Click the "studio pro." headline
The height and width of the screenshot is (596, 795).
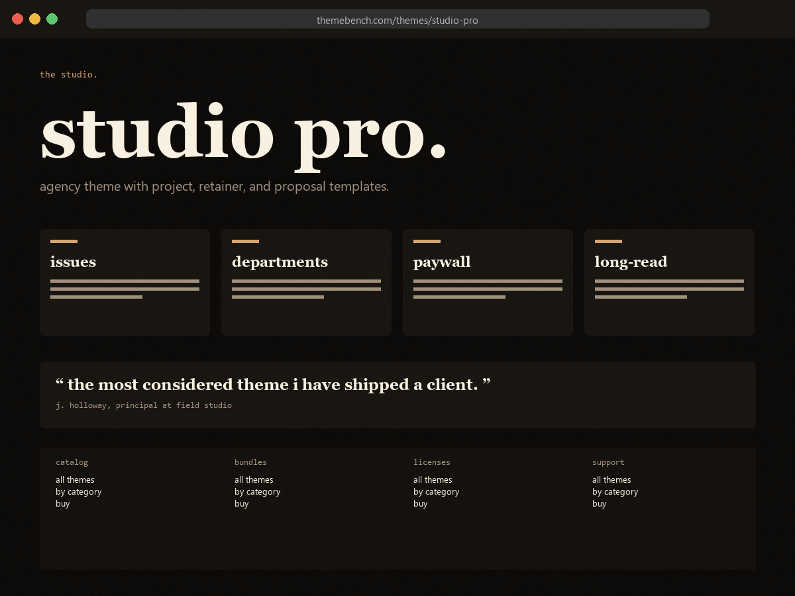[244, 131]
